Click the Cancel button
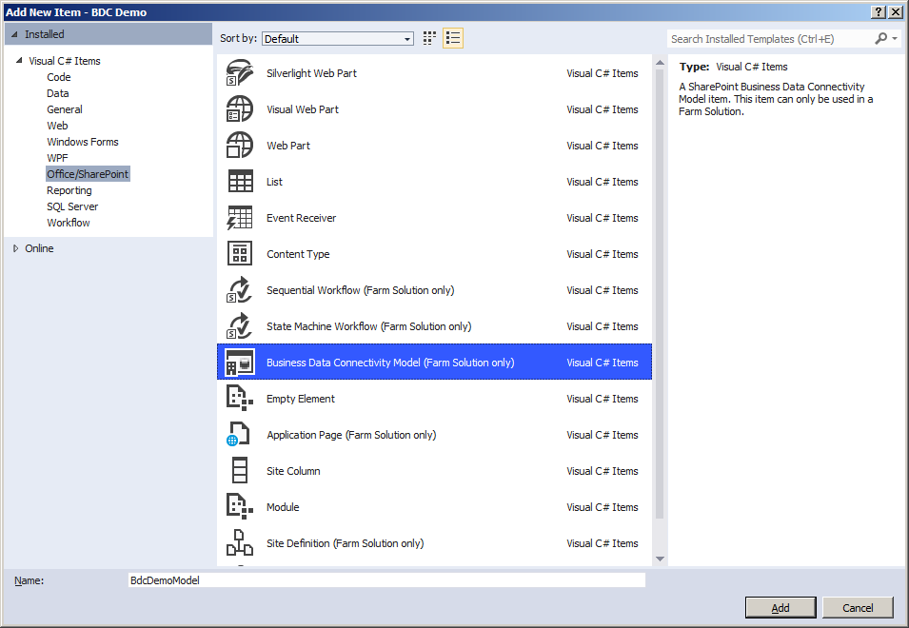This screenshot has width=909, height=628. pos(858,608)
